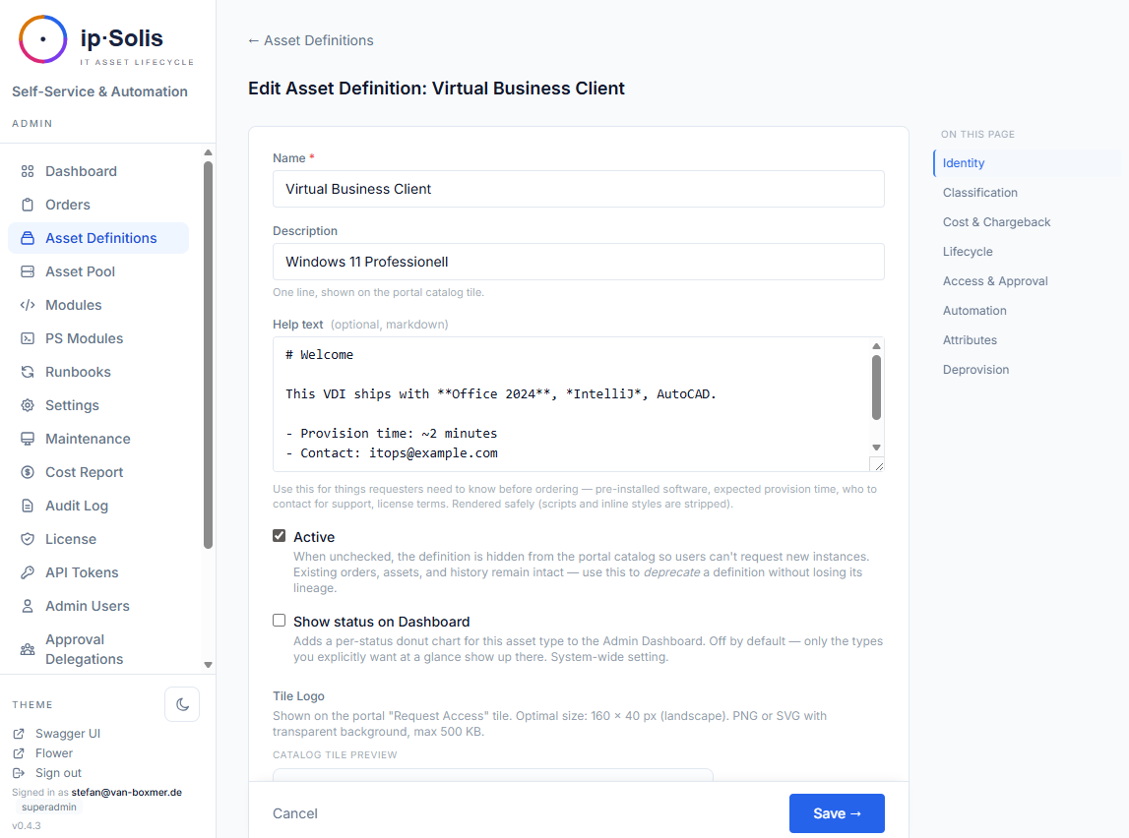Jump to the Lifecycle section

[x=1028, y=252]
